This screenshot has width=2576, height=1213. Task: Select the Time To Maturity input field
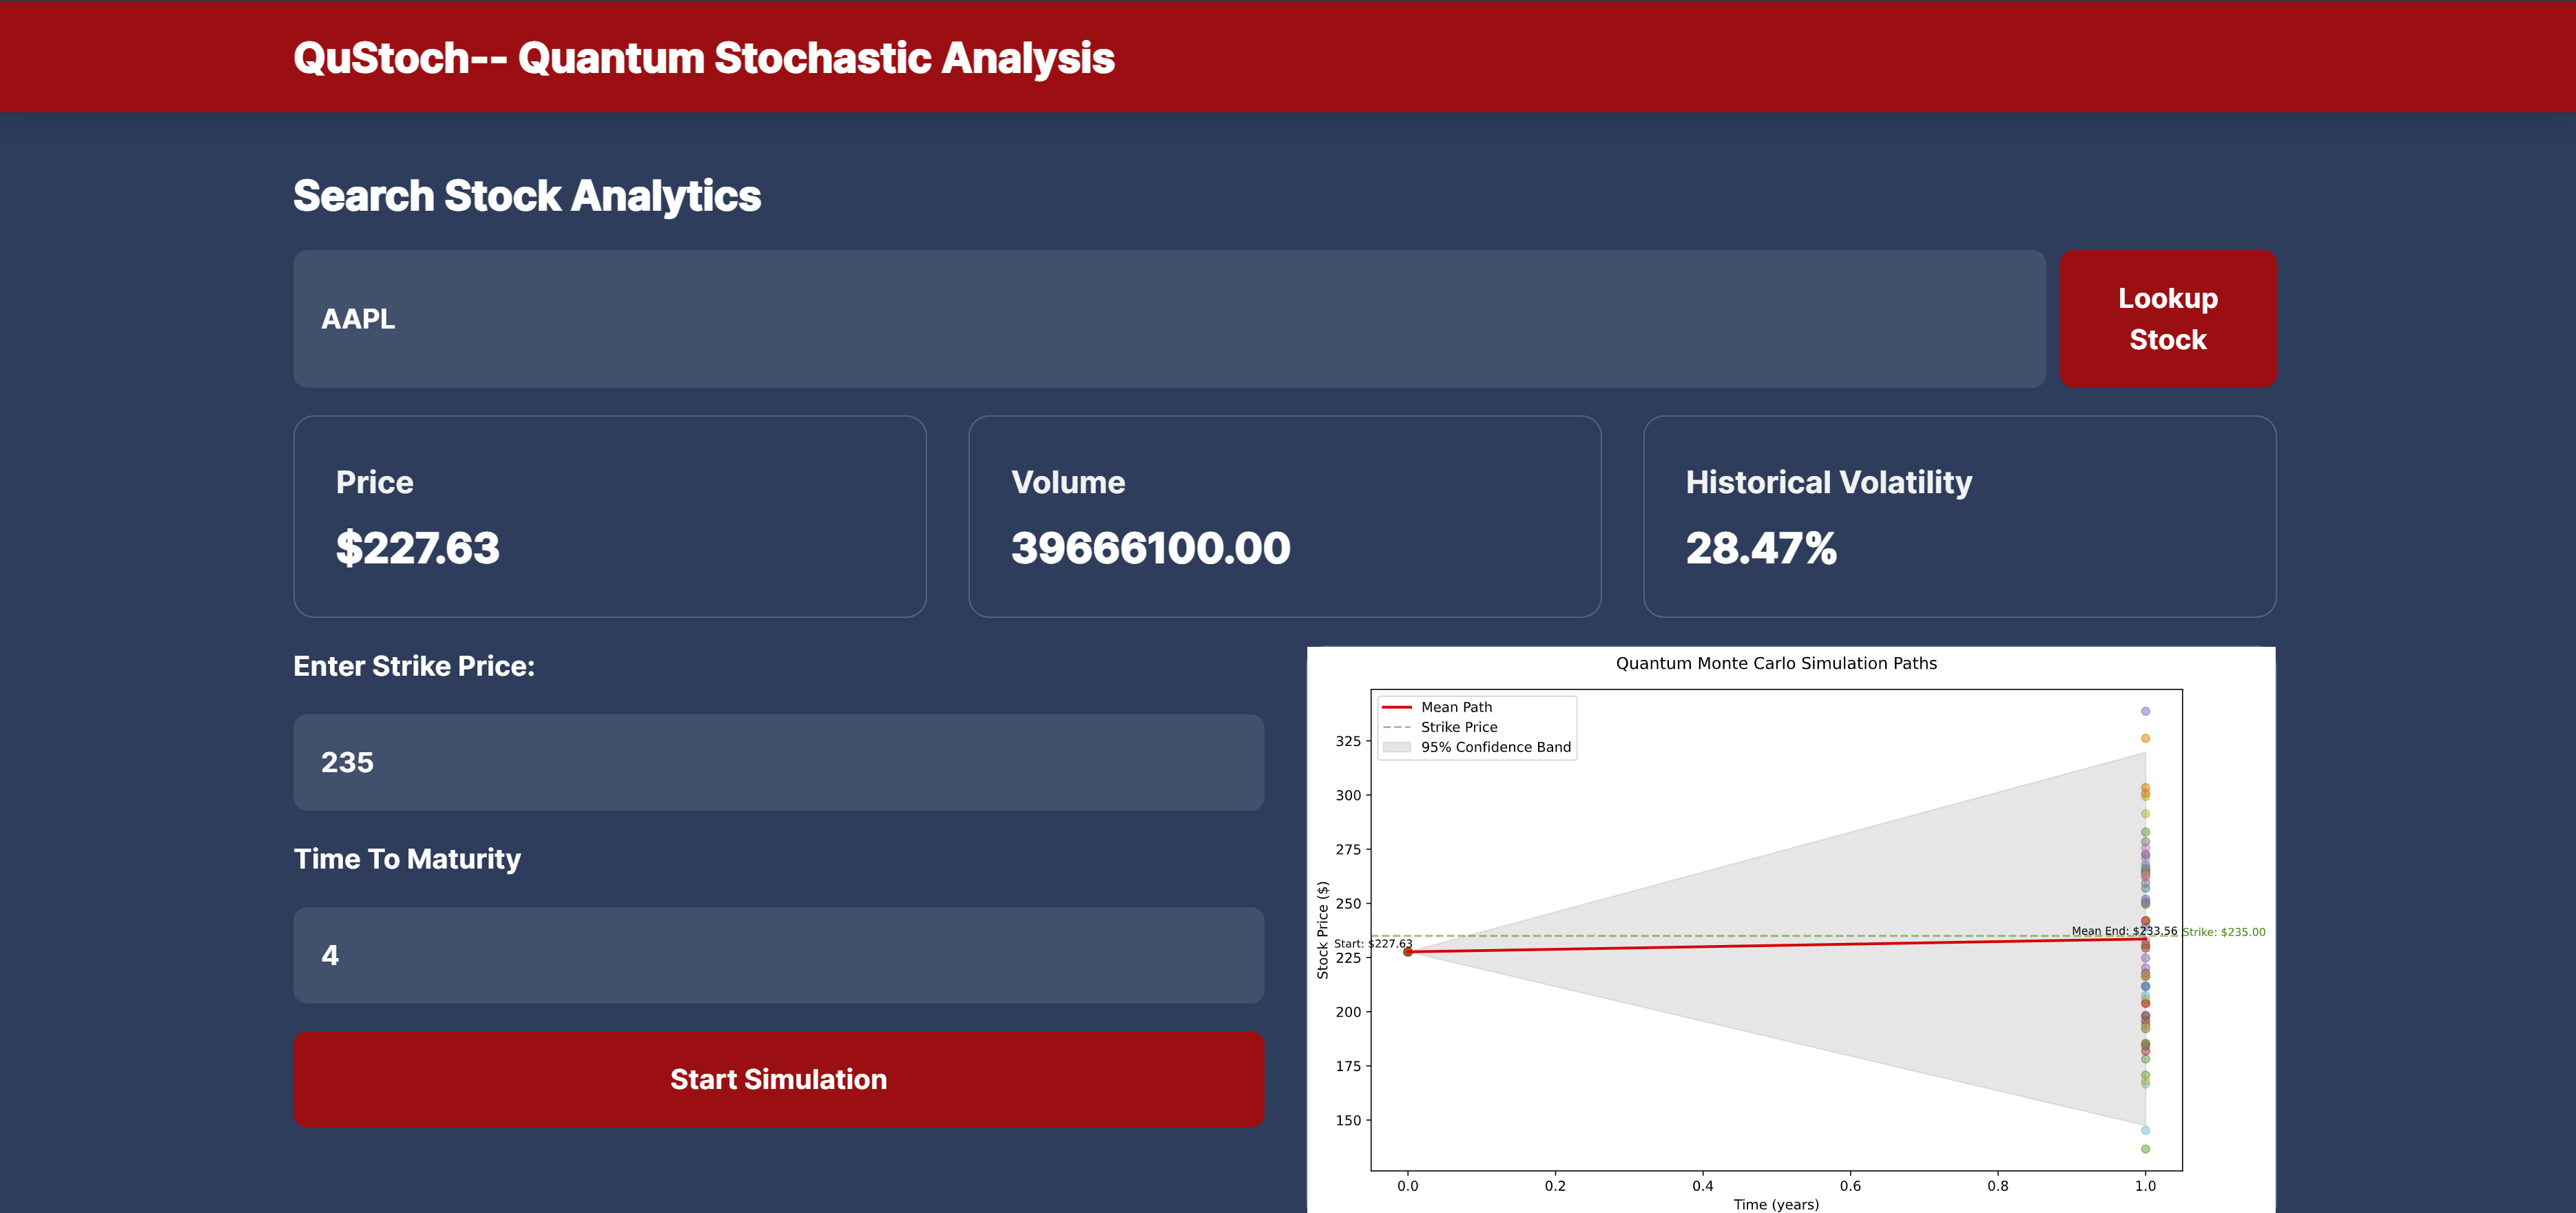click(x=778, y=955)
